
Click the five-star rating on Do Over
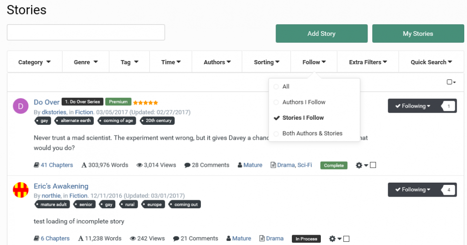tap(145, 102)
